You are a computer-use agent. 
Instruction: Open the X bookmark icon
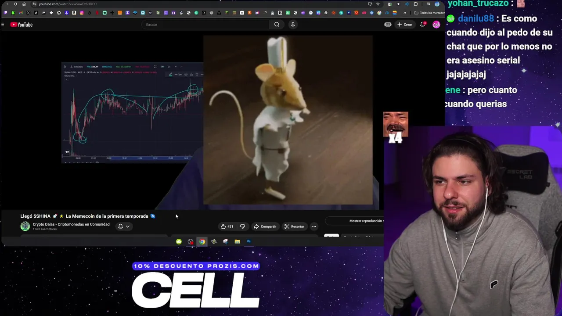(x=28, y=13)
